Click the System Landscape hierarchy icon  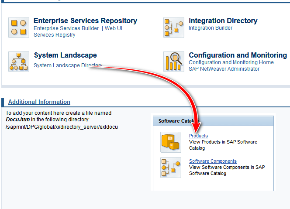point(19,62)
